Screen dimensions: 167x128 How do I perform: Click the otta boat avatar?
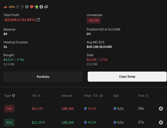pyautogui.click(x=6, y=7)
